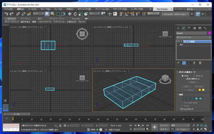Choose Vertex sub-object selection icon
The image size is (214, 134).
point(184,99)
